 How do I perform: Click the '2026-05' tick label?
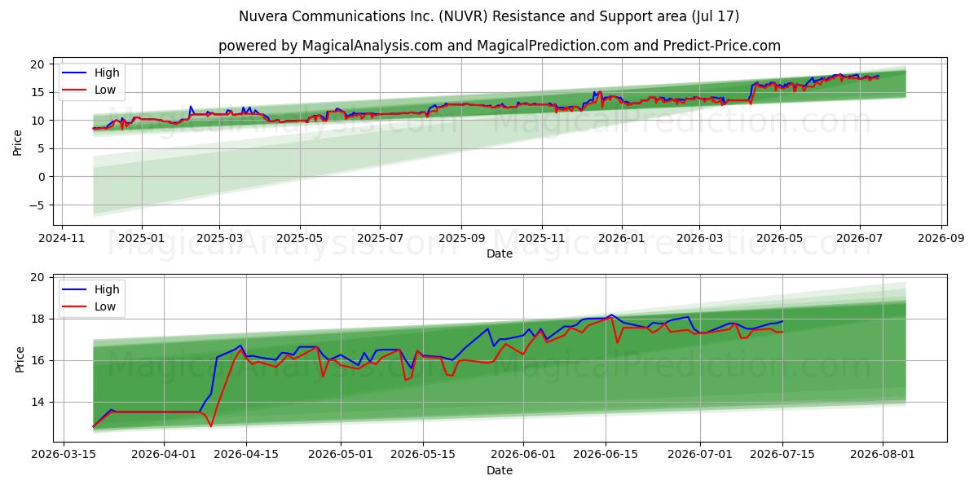779,238
